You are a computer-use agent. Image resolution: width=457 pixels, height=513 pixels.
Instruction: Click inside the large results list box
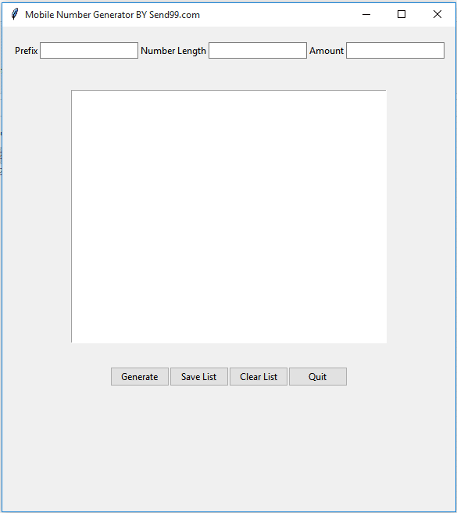[229, 217]
